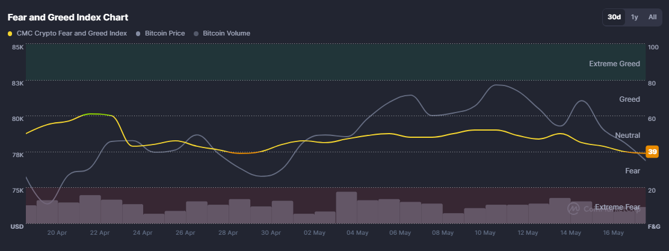The width and height of the screenshot is (669, 251).
Task: Click the tallest volume bar near 04 May
Action: click(347, 208)
